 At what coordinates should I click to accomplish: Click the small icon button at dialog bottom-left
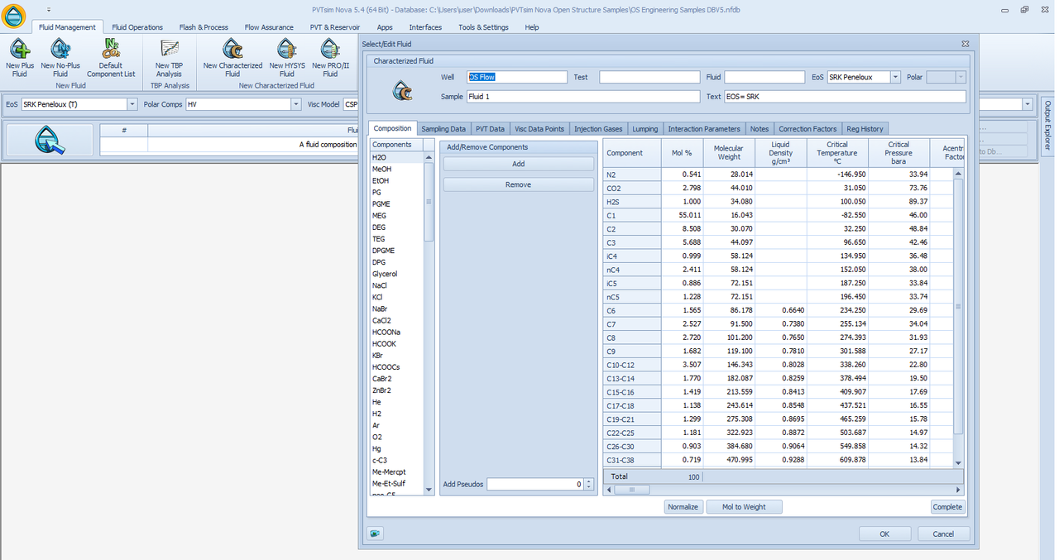tap(376, 534)
